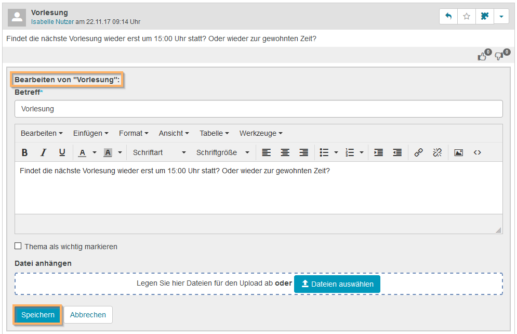Open the text color picker

click(x=83, y=152)
